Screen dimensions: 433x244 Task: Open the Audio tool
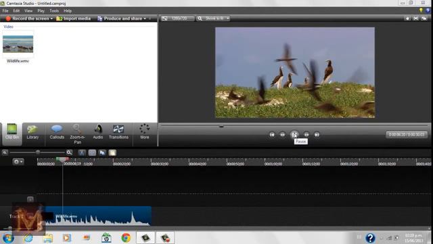click(x=97, y=131)
